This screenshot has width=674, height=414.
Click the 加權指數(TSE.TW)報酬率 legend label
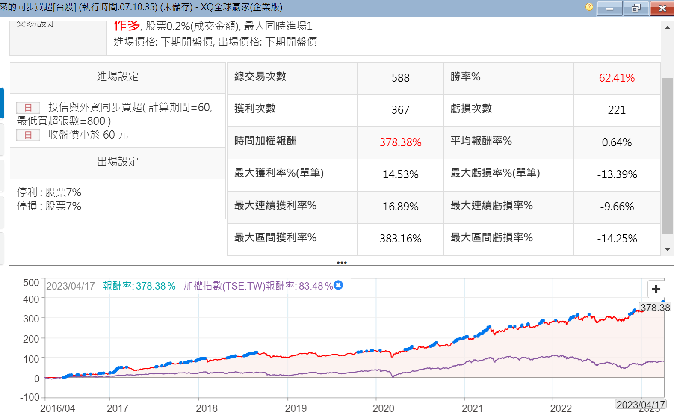(x=258, y=286)
